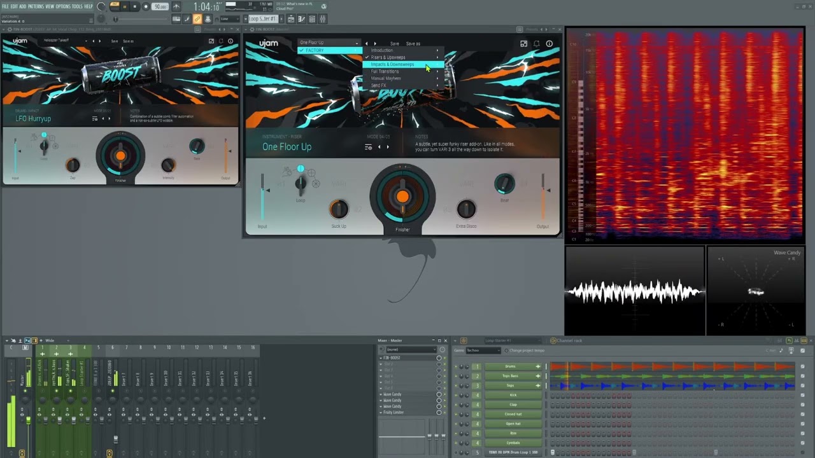
Task: Click the Loop selector knob in right plugin
Action: pyautogui.click(x=301, y=184)
